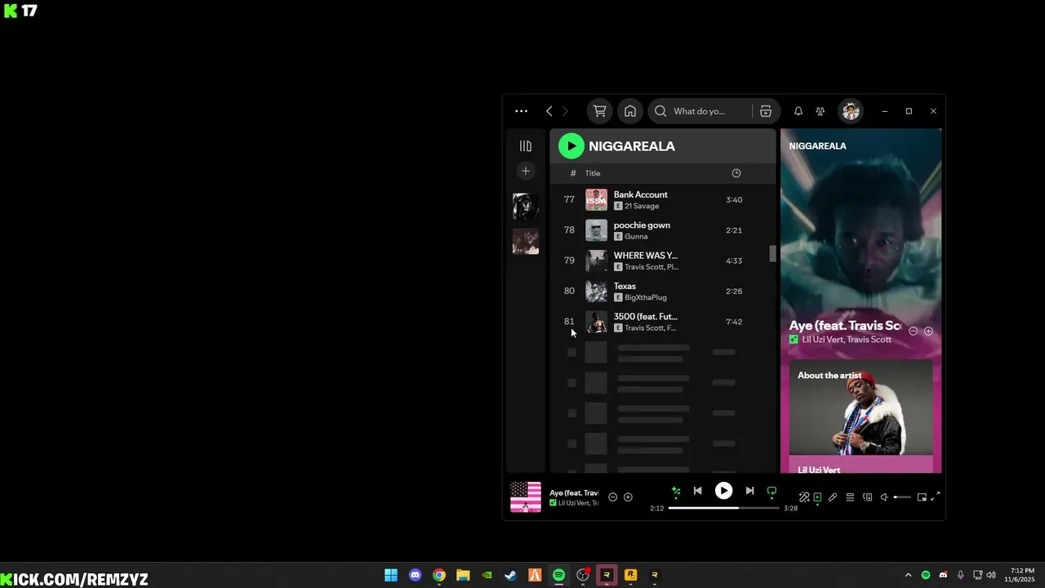This screenshot has height=588, width=1045.
Task: Enter full screen mode
Action: point(936,497)
